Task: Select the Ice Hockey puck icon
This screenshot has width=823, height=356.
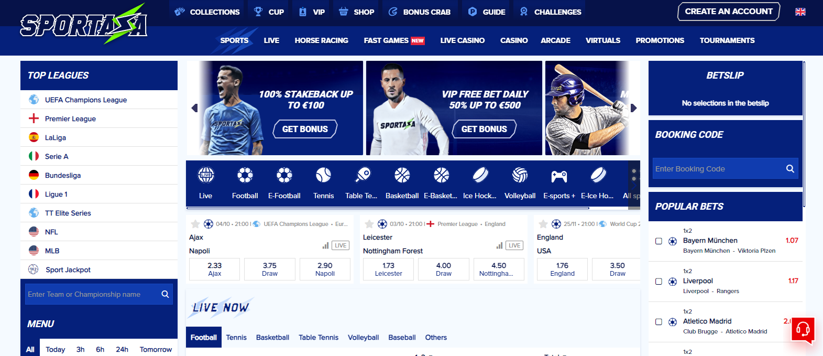Action: point(480,175)
